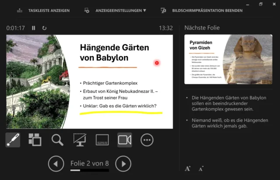The image size is (280, 180).
Task: Open more slide show options menu
Action: [x=147, y=140]
